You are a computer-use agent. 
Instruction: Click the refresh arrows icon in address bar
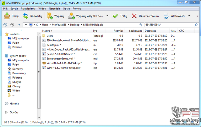click(x=141, y=25)
